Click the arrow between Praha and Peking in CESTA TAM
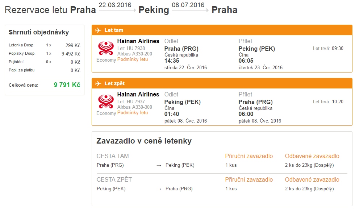355x211 pixels. (159, 165)
